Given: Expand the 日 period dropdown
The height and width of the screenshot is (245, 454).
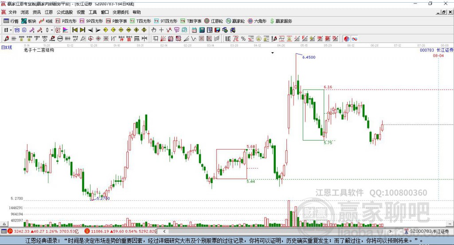Looking at the screenshot, I should pos(11,30).
